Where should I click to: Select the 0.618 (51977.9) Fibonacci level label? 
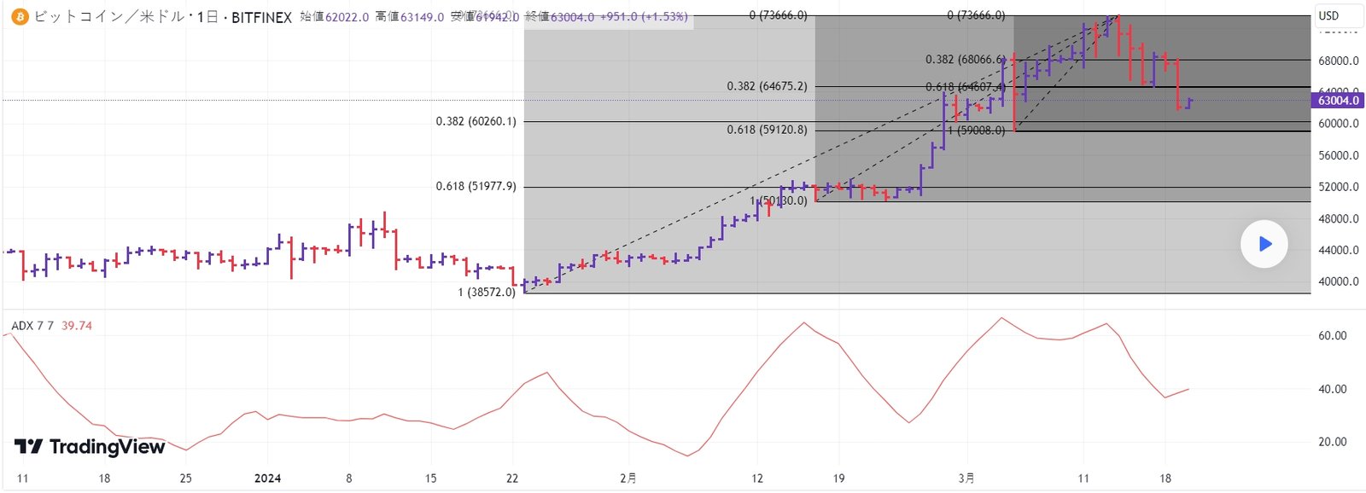(x=476, y=186)
